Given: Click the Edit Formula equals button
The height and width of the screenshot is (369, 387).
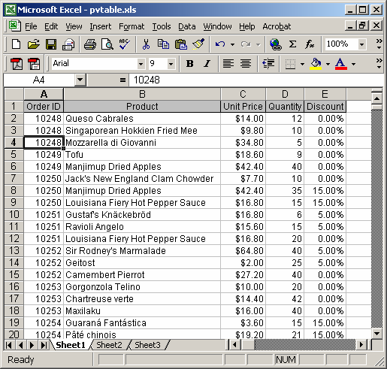Looking at the screenshot, I should click(122, 80).
